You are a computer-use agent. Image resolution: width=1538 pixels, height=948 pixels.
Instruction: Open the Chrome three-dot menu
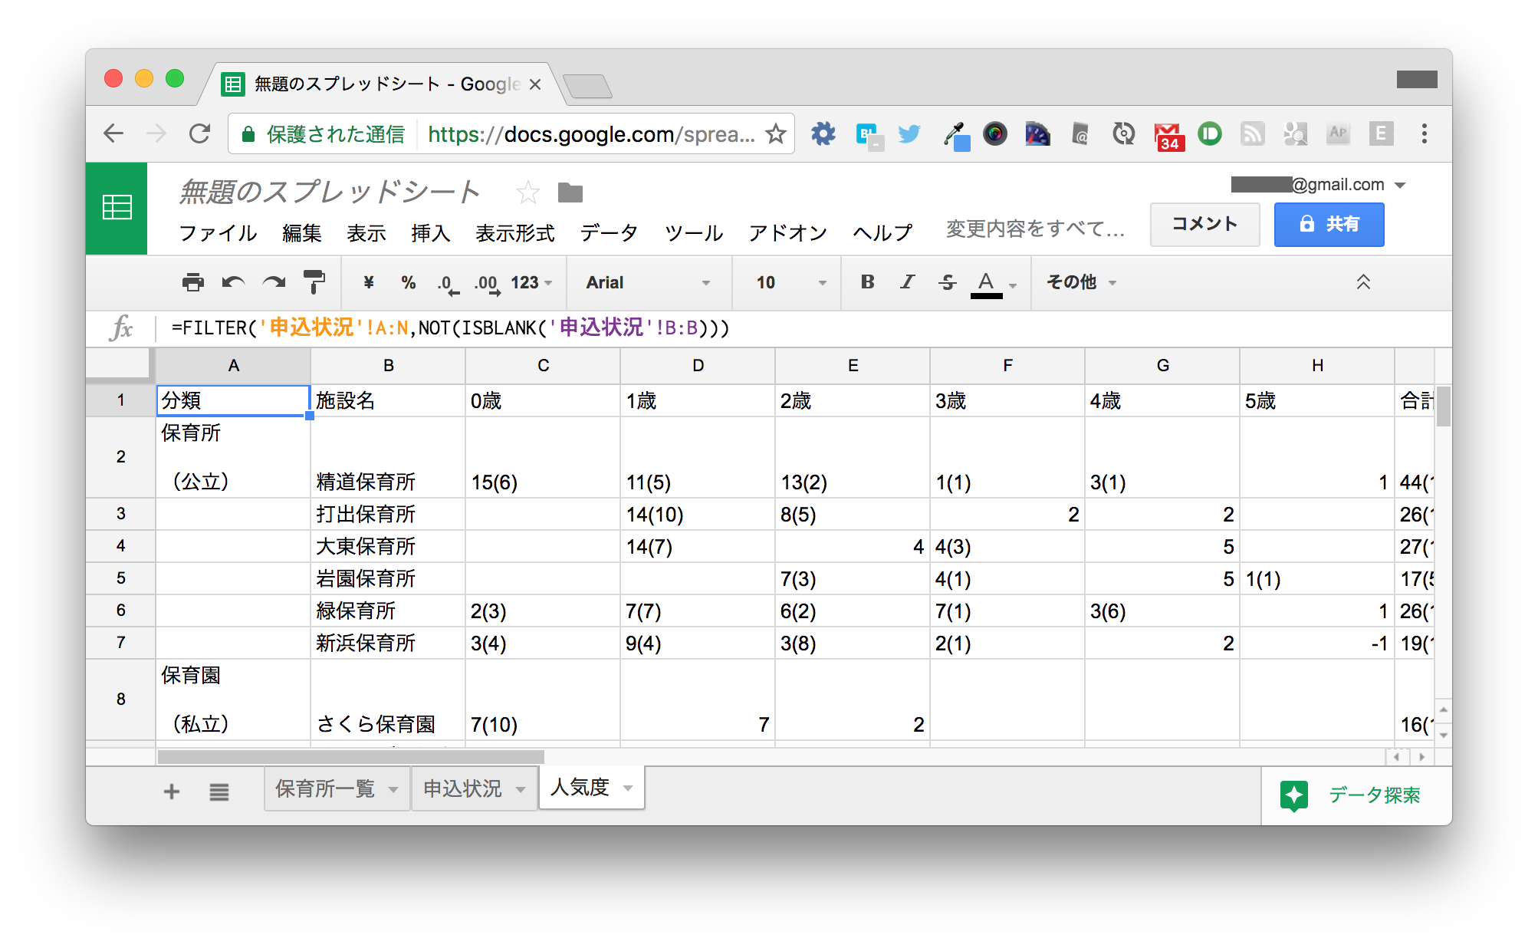pyautogui.click(x=1424, y=133)
